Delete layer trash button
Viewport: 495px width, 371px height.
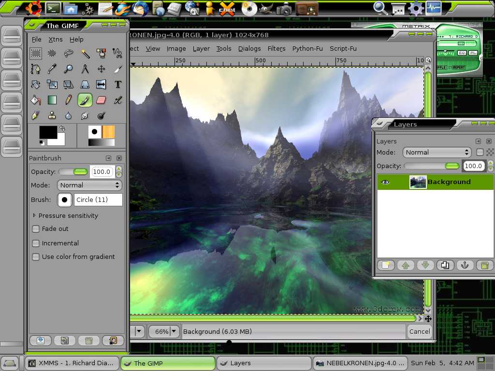tap(484, 265)
